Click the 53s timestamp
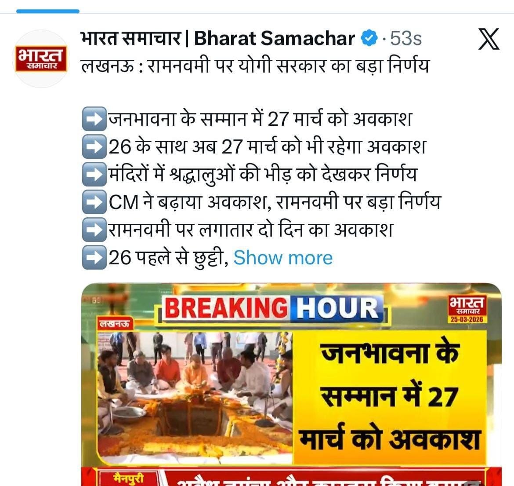Screen dimensions: 514x486 coord(406,38)
